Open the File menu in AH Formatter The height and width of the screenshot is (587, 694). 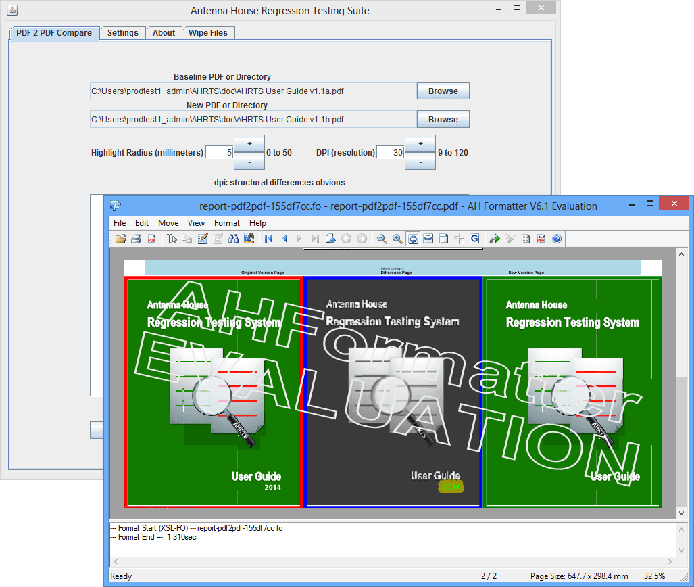coord(120,223)
